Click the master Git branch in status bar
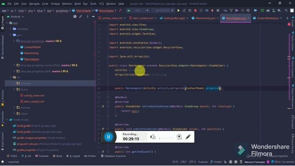This screenshot has width=295, height=166. coord(216,162)
